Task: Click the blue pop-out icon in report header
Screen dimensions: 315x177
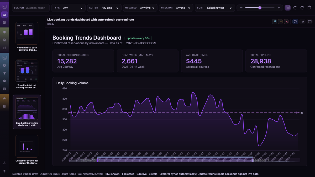Action: (x=275, y=22)
